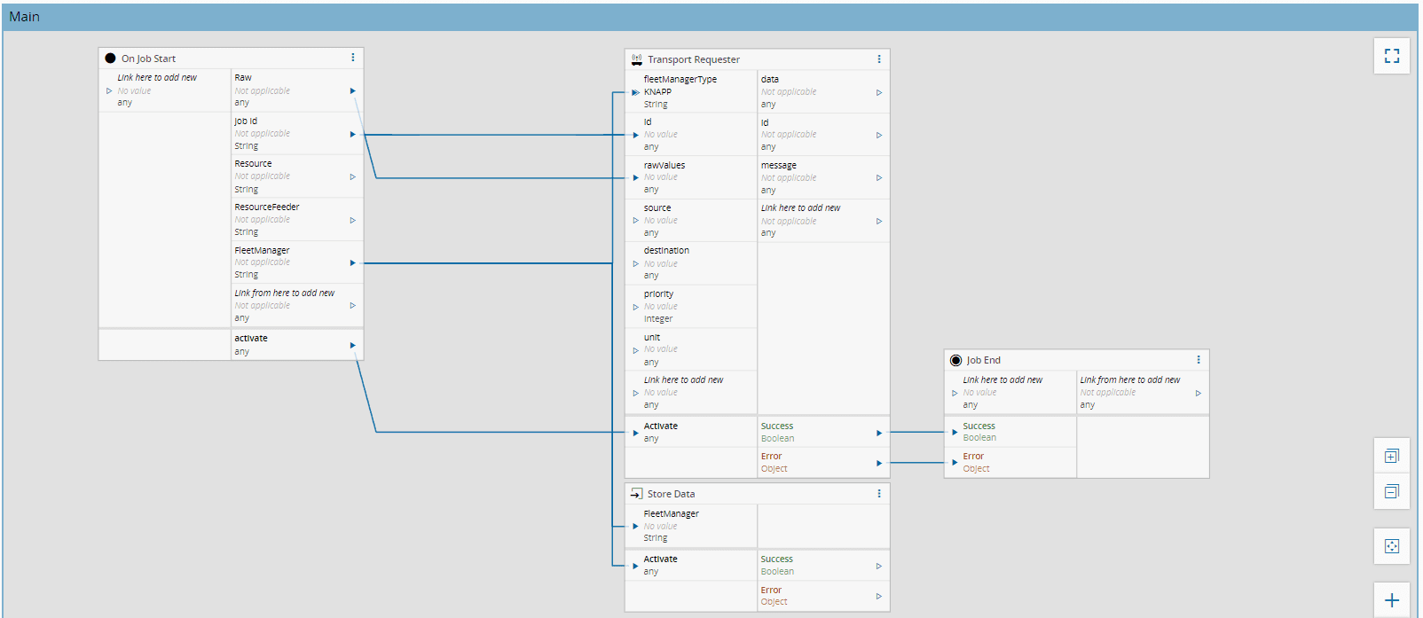Image resolution: width=1423 pixels, height=618 pixels.
Task: Click the fit diagram to screen icon
Action: pyautogui.click(x=1391, y=546)
